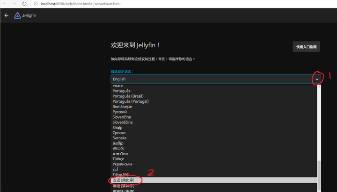337x192 pixels.
Task: Click the browser forward arrow
Action: [15, 4]
